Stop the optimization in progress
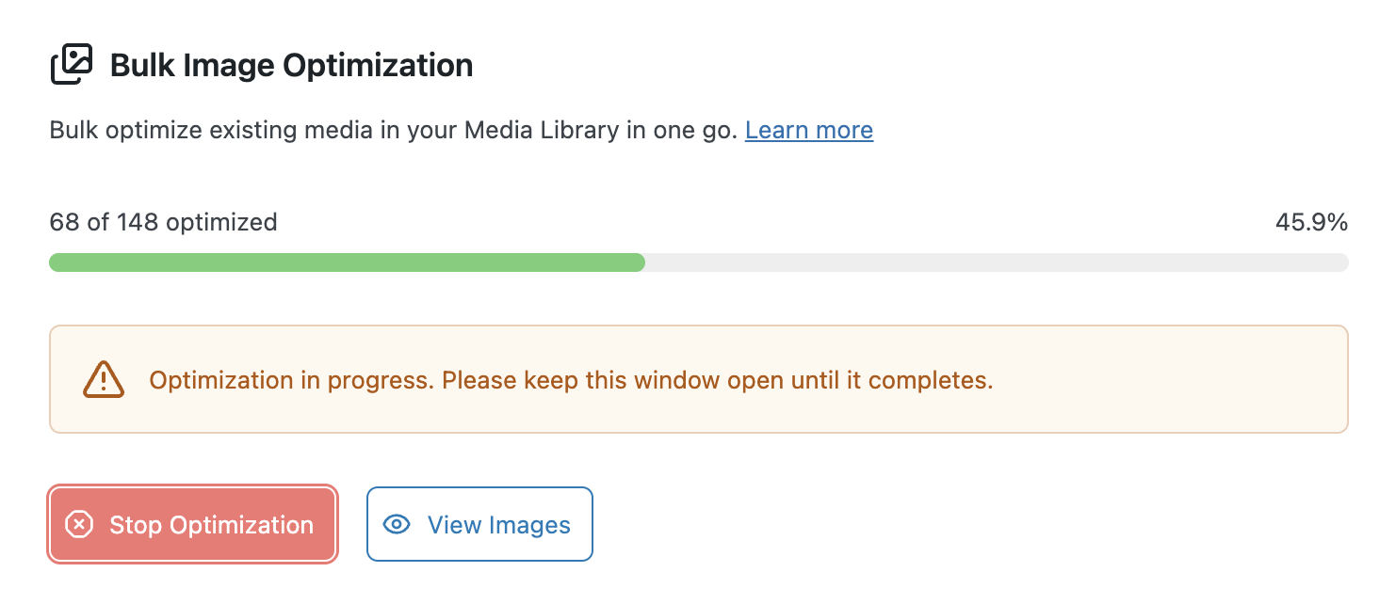This screenshot has width=1396, height=604. 192,524
